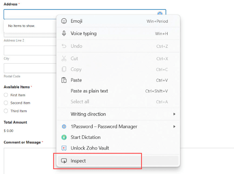Choose Inspect from the context menu
The image size is (234, 174).
coord(78,161)
